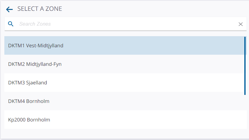Go back using the left arrow

coord(9,9)
